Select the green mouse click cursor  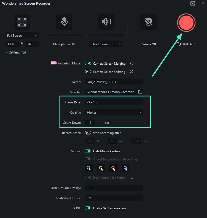pyautogui.click(x=89, y=168)
